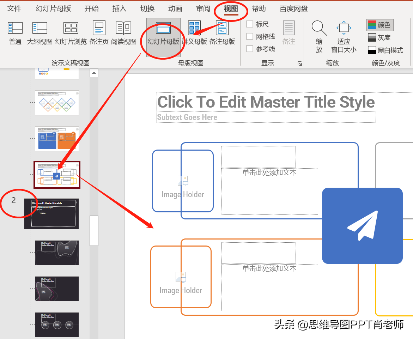Select the blue paper-plane icon square
The height and width of the screenshot is (339, 413).
click(x=363, y=226)
